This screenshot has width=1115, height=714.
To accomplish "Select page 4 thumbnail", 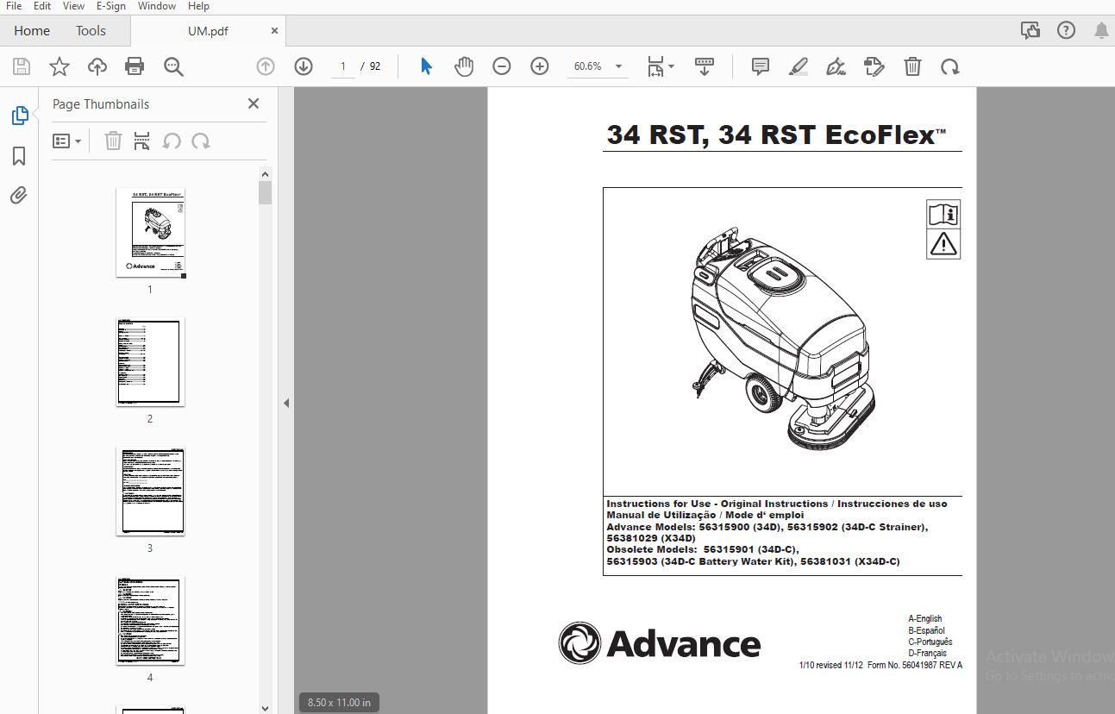I will click(x=150, y=621).
